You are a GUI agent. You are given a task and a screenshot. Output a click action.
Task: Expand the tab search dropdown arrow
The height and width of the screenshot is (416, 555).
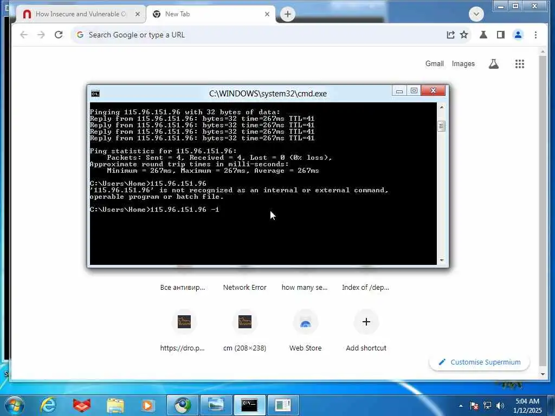[x=476, y=14]
